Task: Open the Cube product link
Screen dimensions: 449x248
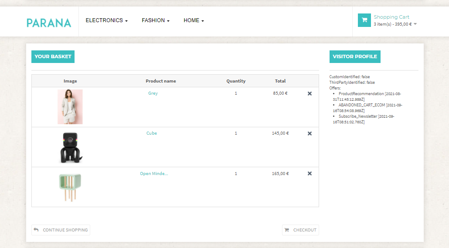Action: pos(152,133)
